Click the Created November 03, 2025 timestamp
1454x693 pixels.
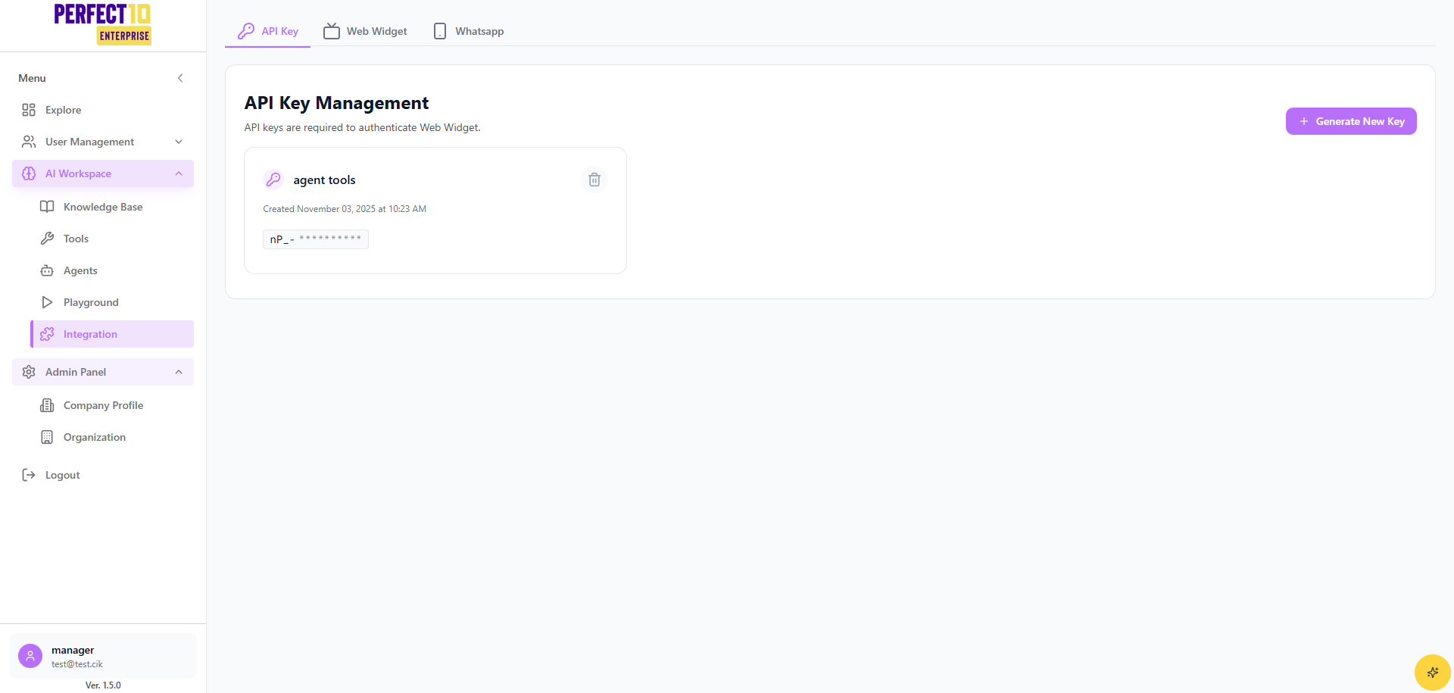pyautogui.click(x=345, y=209)
